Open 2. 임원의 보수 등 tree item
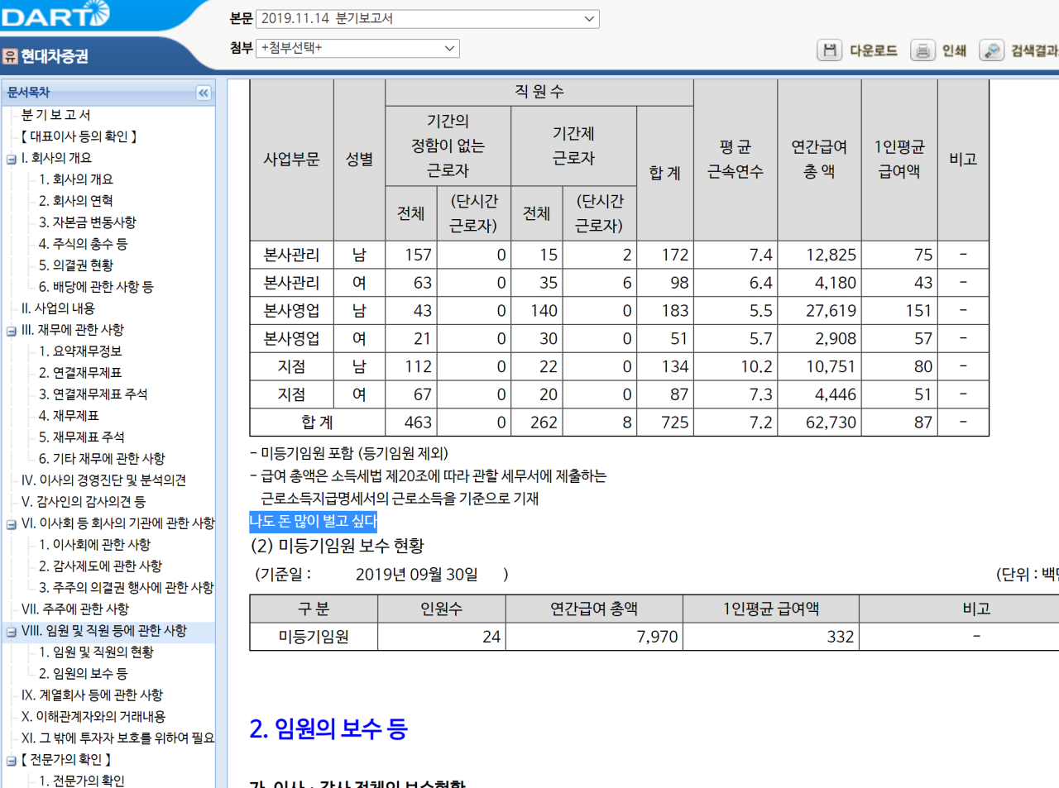The height and width of the screenshot is (788, 1059). (83, 674)
